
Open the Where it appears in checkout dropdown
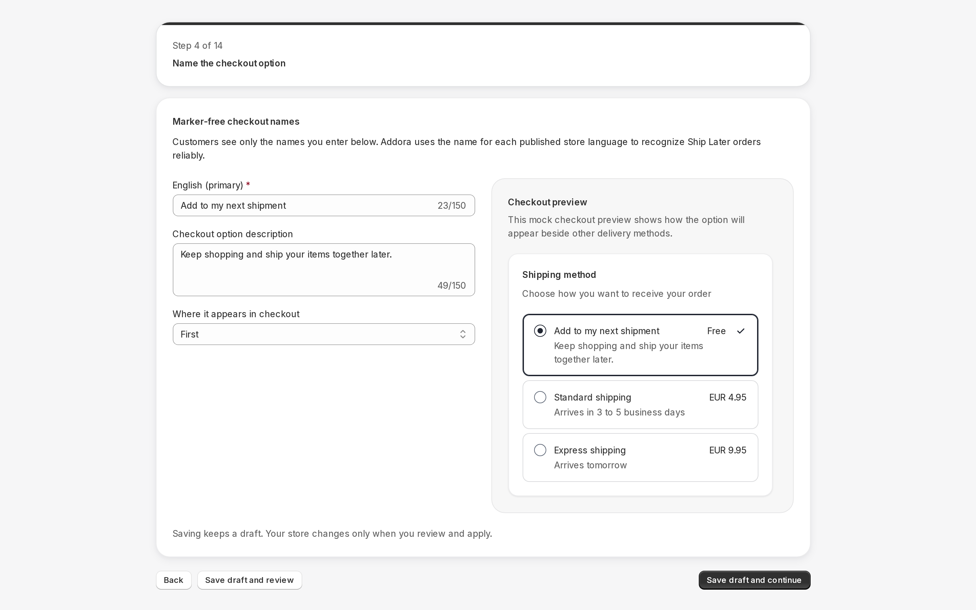[323, 334]
